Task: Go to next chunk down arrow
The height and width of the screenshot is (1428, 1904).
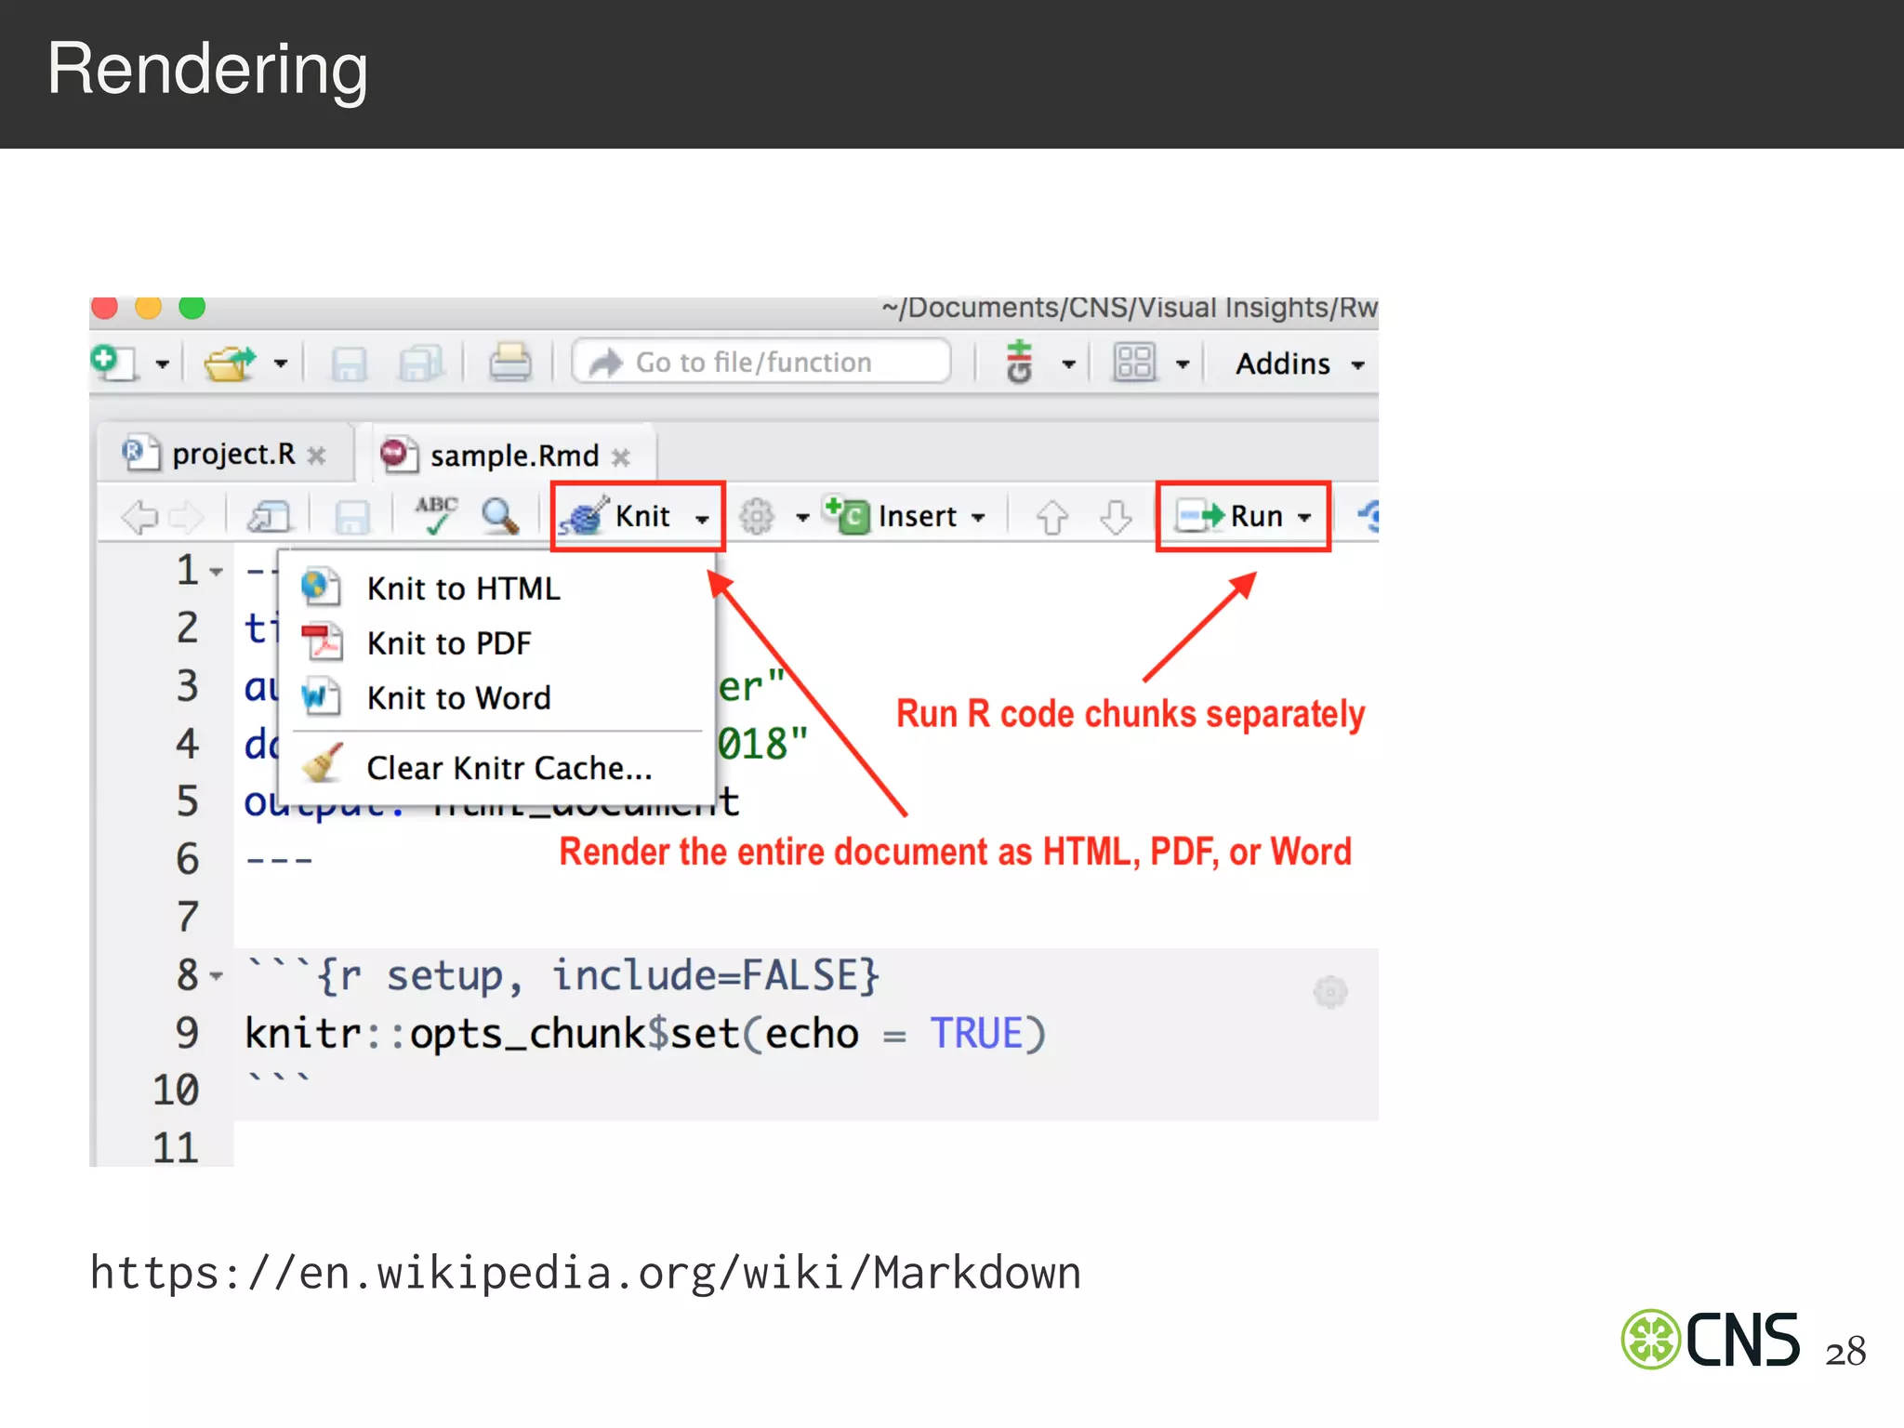Action: pos(1116,517)
